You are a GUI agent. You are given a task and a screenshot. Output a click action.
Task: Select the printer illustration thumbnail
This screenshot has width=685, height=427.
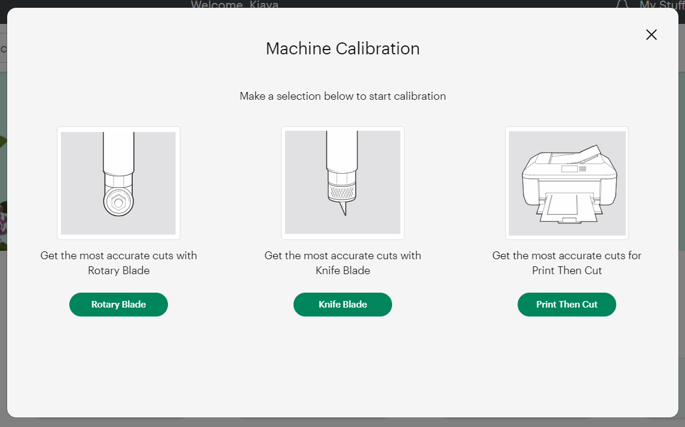pyautogui.click(x=567, y=183)
